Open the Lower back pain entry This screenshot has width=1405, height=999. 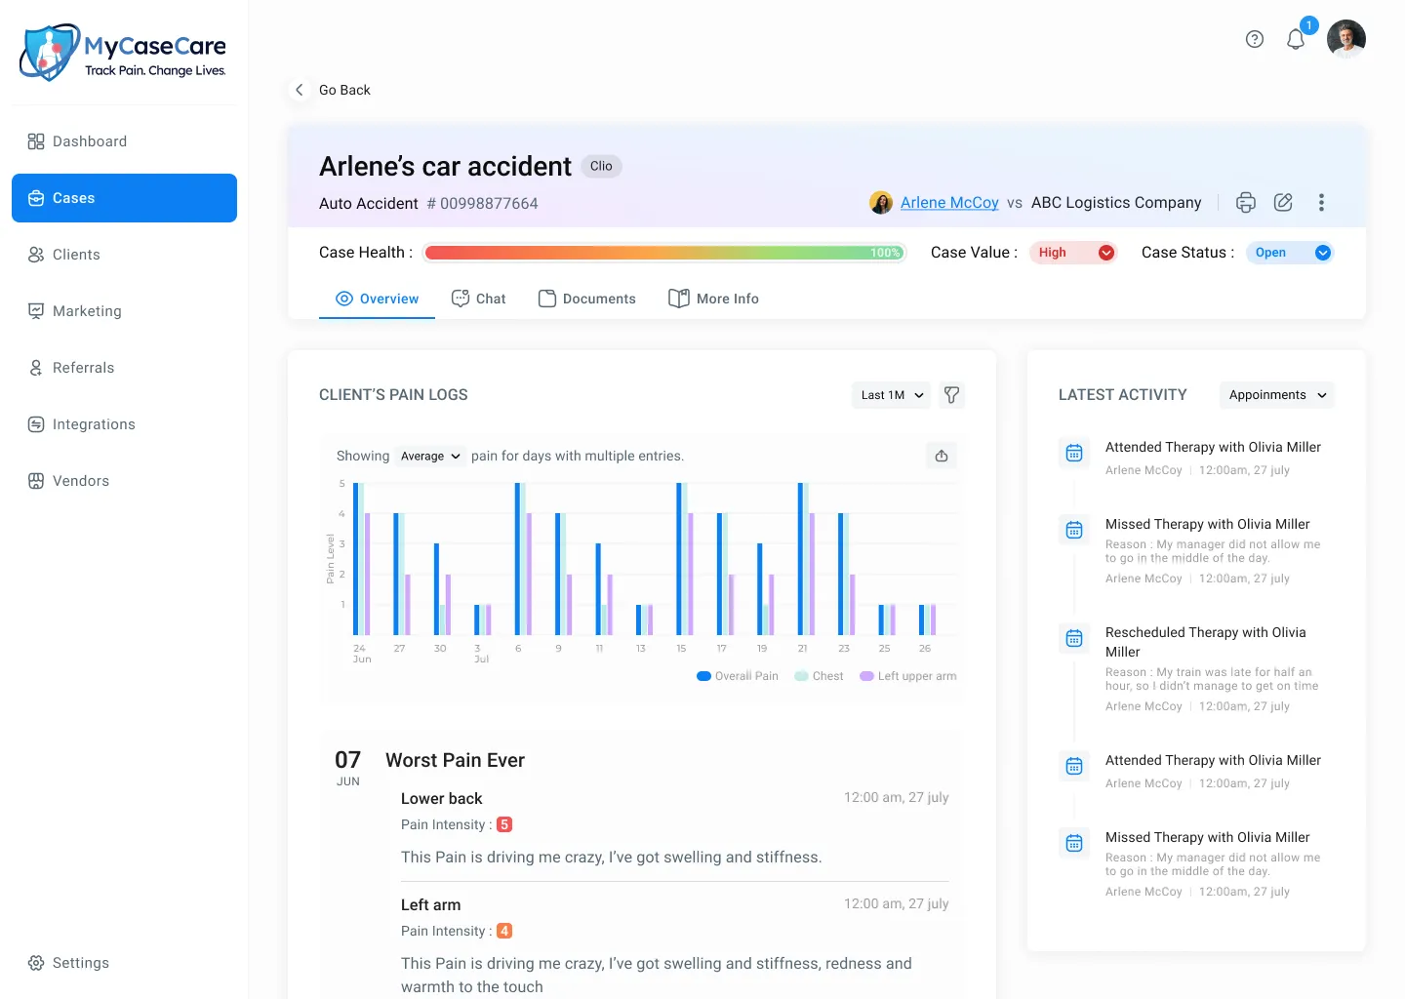(x=674, y=827)
